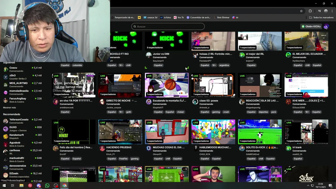Click the 'FreeFire' tag
Screen dimensions: 336x189
tap(123, 159)
